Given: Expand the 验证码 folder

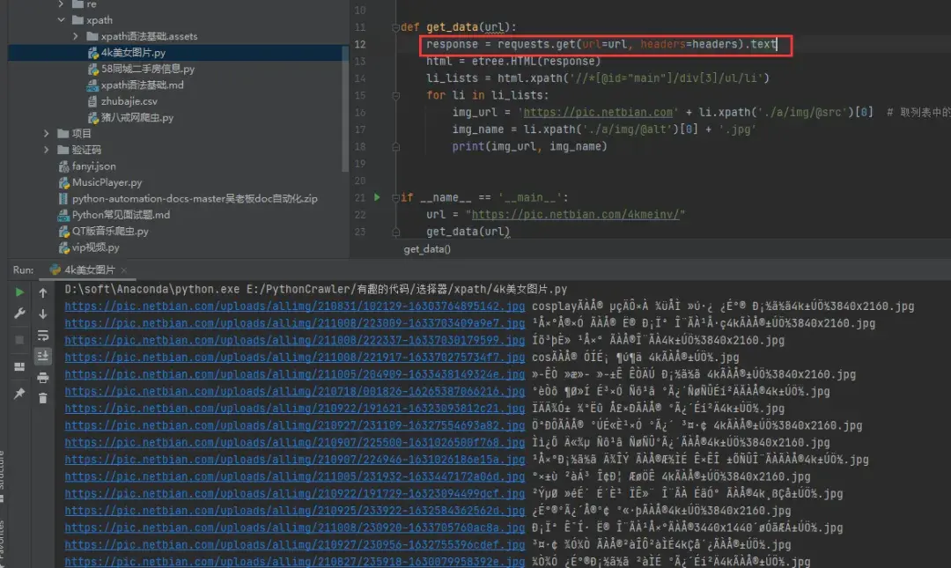Looking at the screenshot, I should [46, 150].
